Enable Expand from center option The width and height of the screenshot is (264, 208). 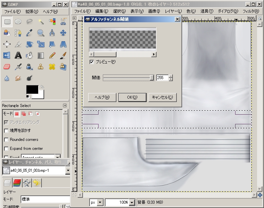(6, 149)
